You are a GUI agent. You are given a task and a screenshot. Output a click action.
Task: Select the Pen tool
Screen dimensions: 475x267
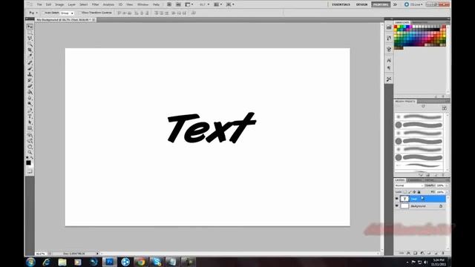click(30, 111)
